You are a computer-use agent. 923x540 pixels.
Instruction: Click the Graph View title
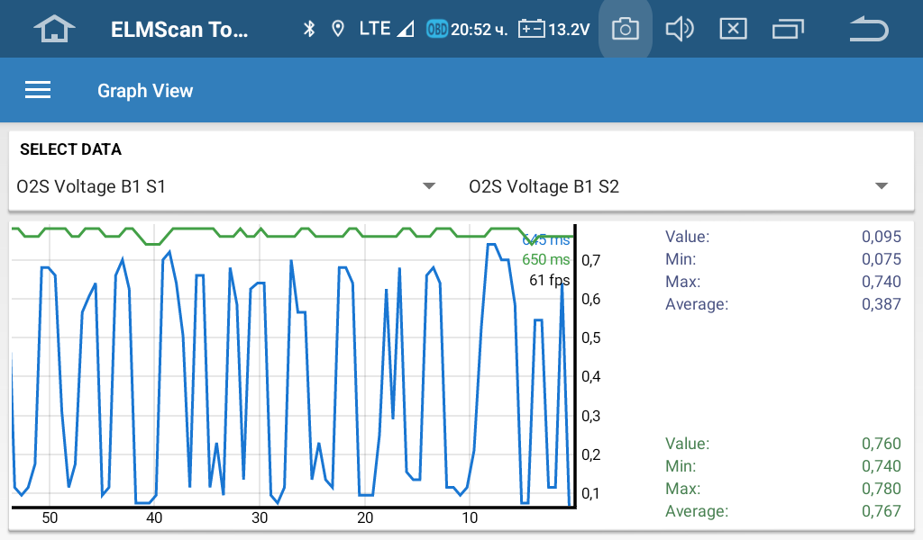(145, 90)
